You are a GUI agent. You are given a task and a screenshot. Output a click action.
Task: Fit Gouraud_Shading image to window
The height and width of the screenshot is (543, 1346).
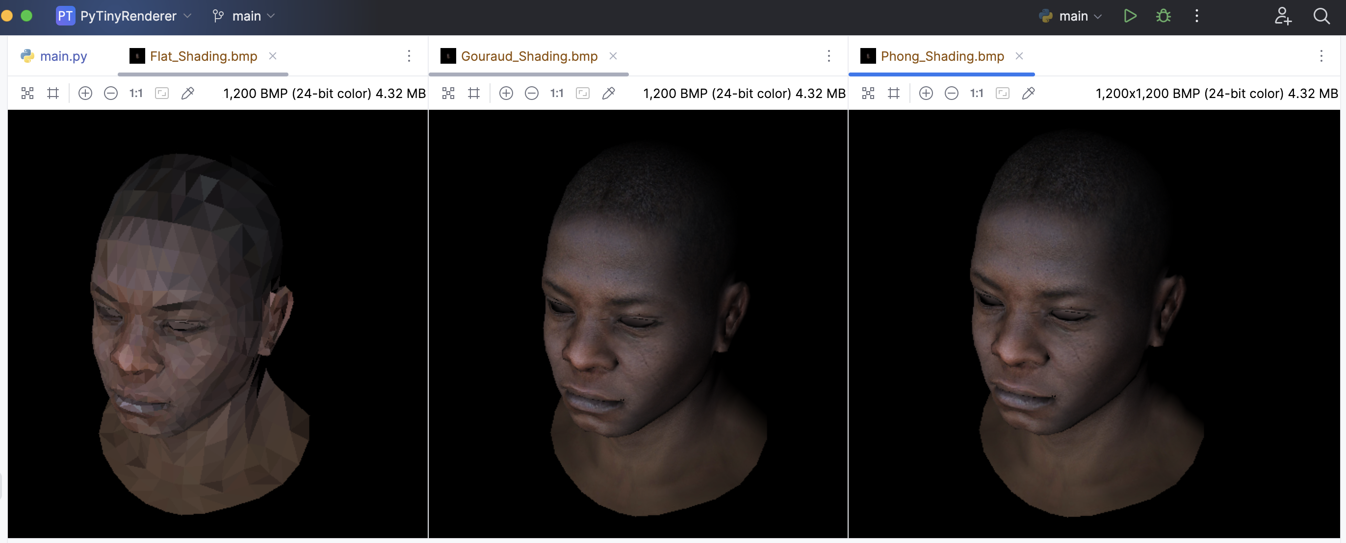coord(582,94)
